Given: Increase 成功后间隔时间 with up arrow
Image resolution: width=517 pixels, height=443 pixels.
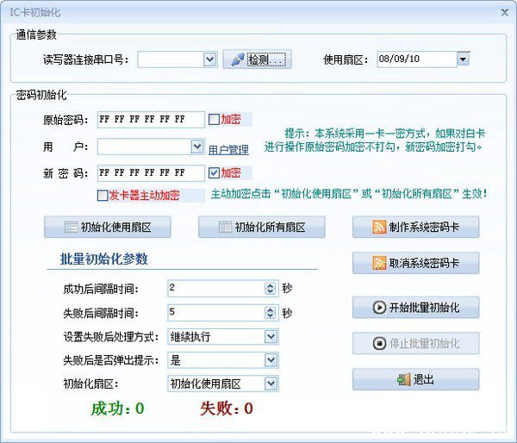Looking at the screenshot, I should pos(270,285).
